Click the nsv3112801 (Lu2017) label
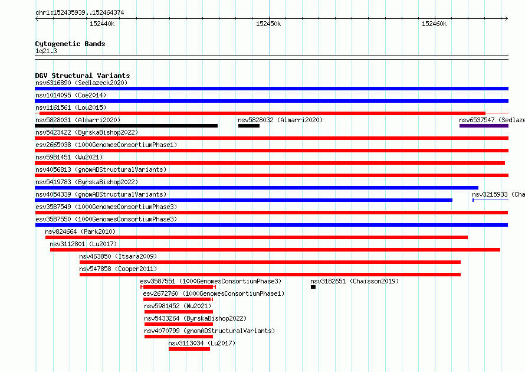The width and height of the screenshot is (525, 372). 83,244
